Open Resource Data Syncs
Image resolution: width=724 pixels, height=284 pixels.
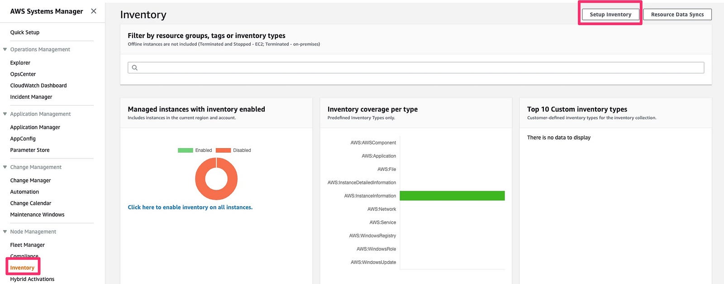(677, 14)
